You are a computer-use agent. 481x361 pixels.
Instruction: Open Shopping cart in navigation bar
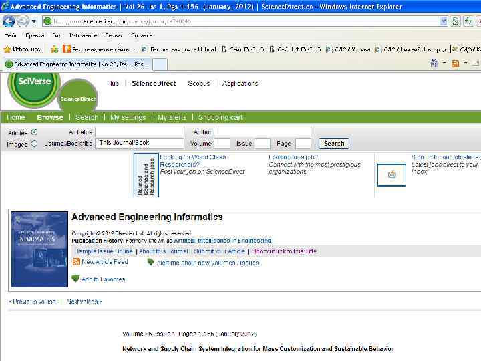220,117
